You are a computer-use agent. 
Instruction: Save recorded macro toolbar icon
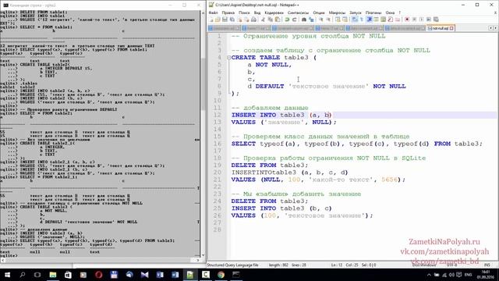pos(436,20)
